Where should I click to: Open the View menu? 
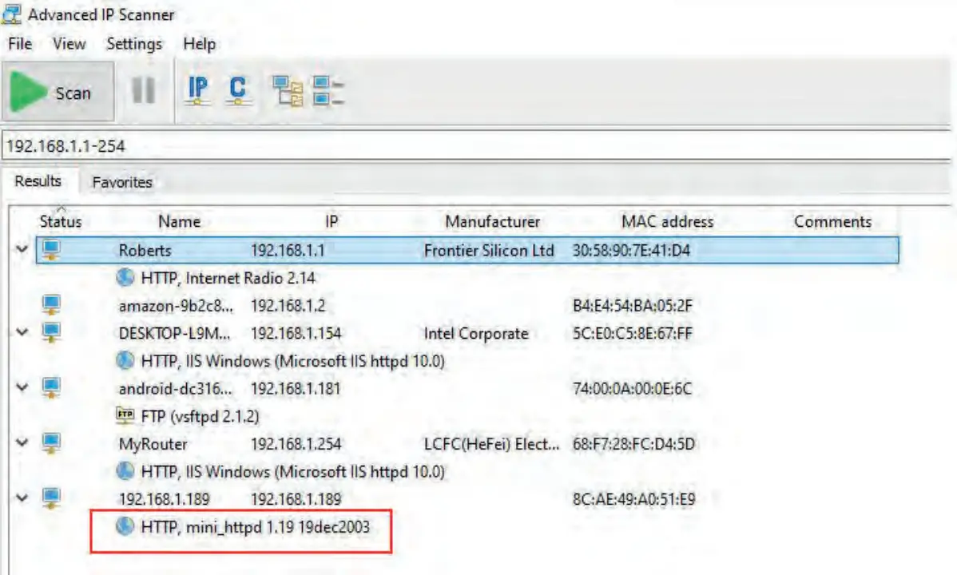(69, 44)
